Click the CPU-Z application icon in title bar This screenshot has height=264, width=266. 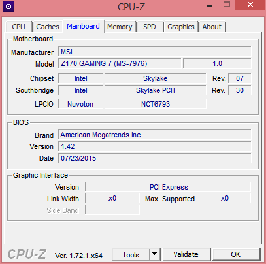[8, 7]
